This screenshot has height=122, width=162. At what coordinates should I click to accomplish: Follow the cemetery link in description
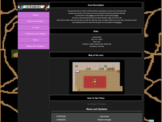point(91,16)
